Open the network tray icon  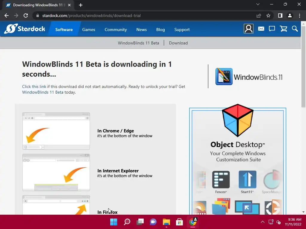271,222
